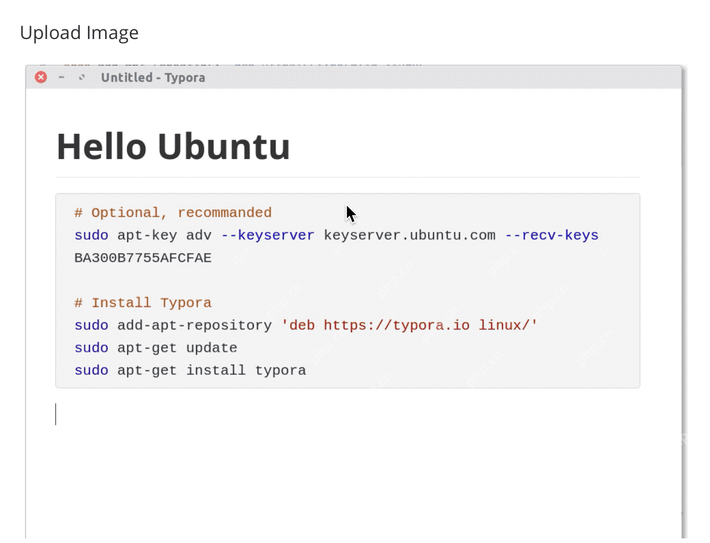
Task: Click the 'apt-get update' line
Action: click(x=156, y=348)
